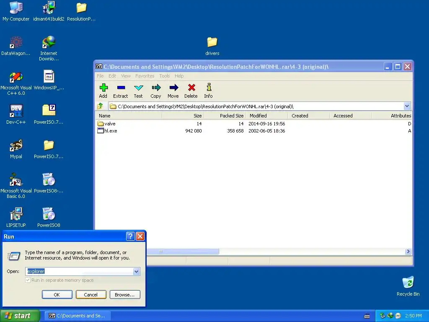Click the 7-Zip taskbar button

tap(78, 316)
